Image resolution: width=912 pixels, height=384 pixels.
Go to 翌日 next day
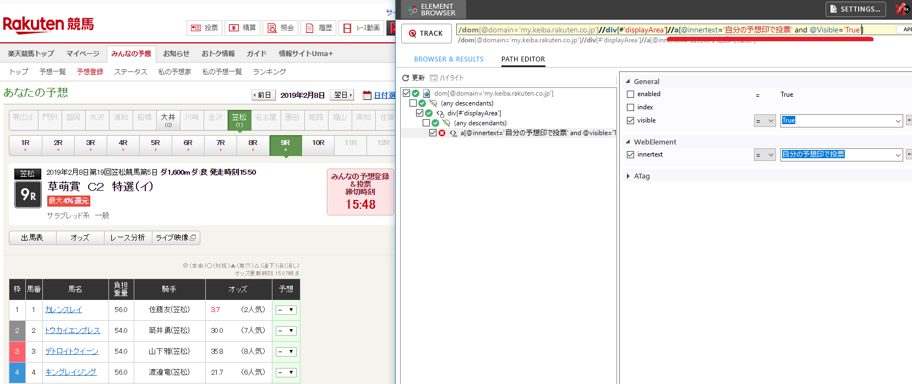[x=342, y=95]
